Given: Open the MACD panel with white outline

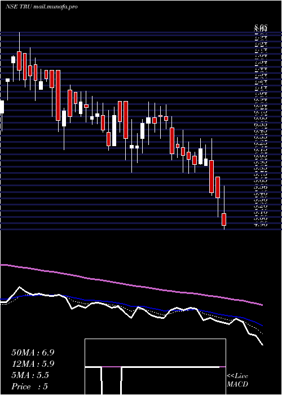Looking at the screenshot, I should [x=155, y=367].
